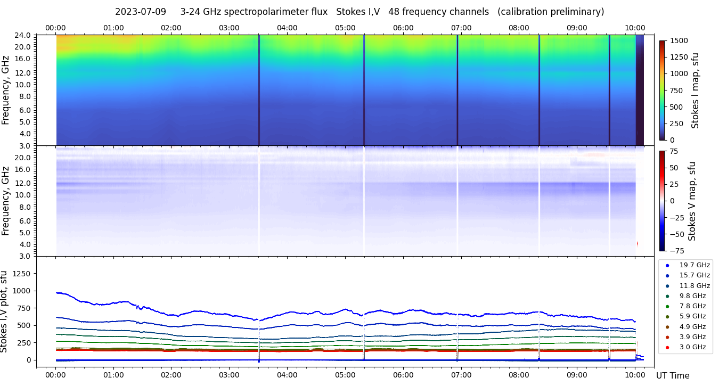The height and width of the screenshot is (386, 719).
Task: Click the Stokes V map colorbar
Action: (x=662, y=201)
